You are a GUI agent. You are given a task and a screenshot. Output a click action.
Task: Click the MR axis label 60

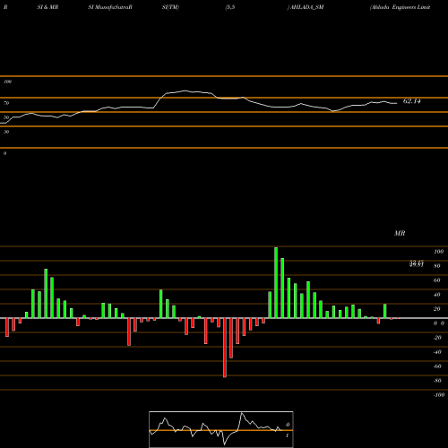tap(436, 280)
